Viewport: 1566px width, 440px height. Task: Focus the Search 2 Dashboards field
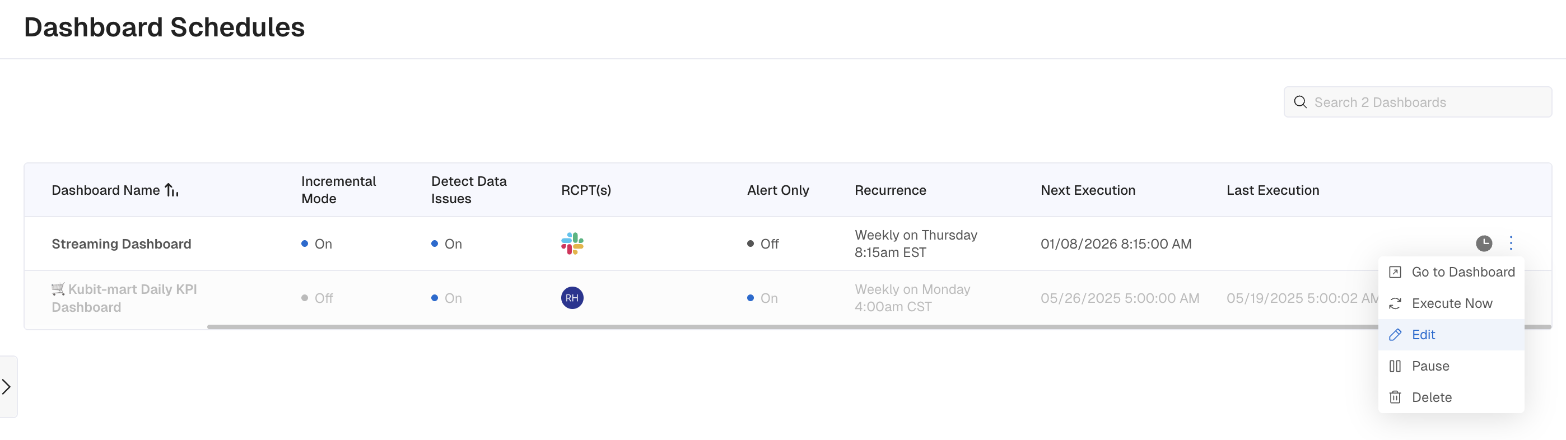click(x=1418, y=102)
